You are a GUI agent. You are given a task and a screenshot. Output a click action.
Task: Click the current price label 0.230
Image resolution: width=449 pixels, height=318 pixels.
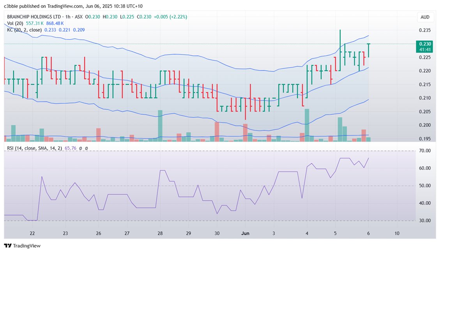[x=425, y=44]
